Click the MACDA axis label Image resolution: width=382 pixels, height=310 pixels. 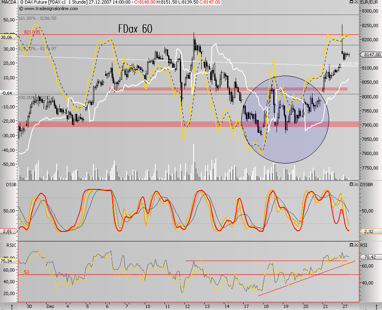(x=8, y=2)
